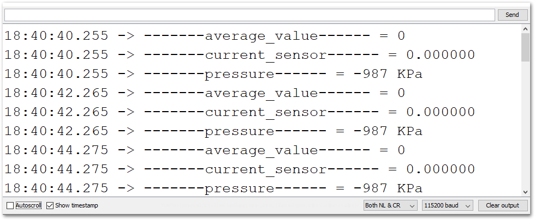
Task: Click the 18:40:40.255 pressure output line
Action: coord(213,74)
